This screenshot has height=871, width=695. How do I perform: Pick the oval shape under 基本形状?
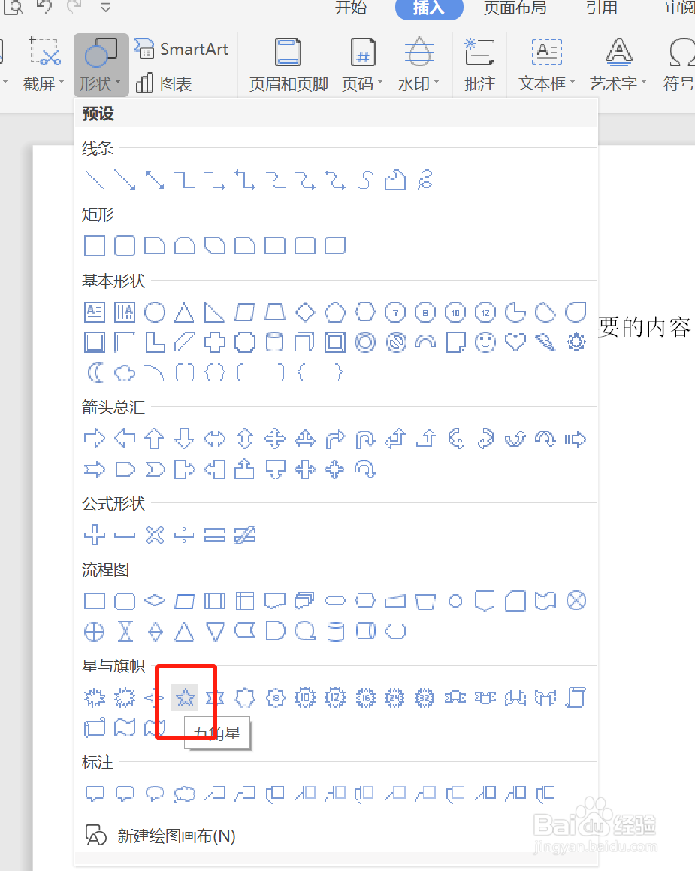[154, 311]
